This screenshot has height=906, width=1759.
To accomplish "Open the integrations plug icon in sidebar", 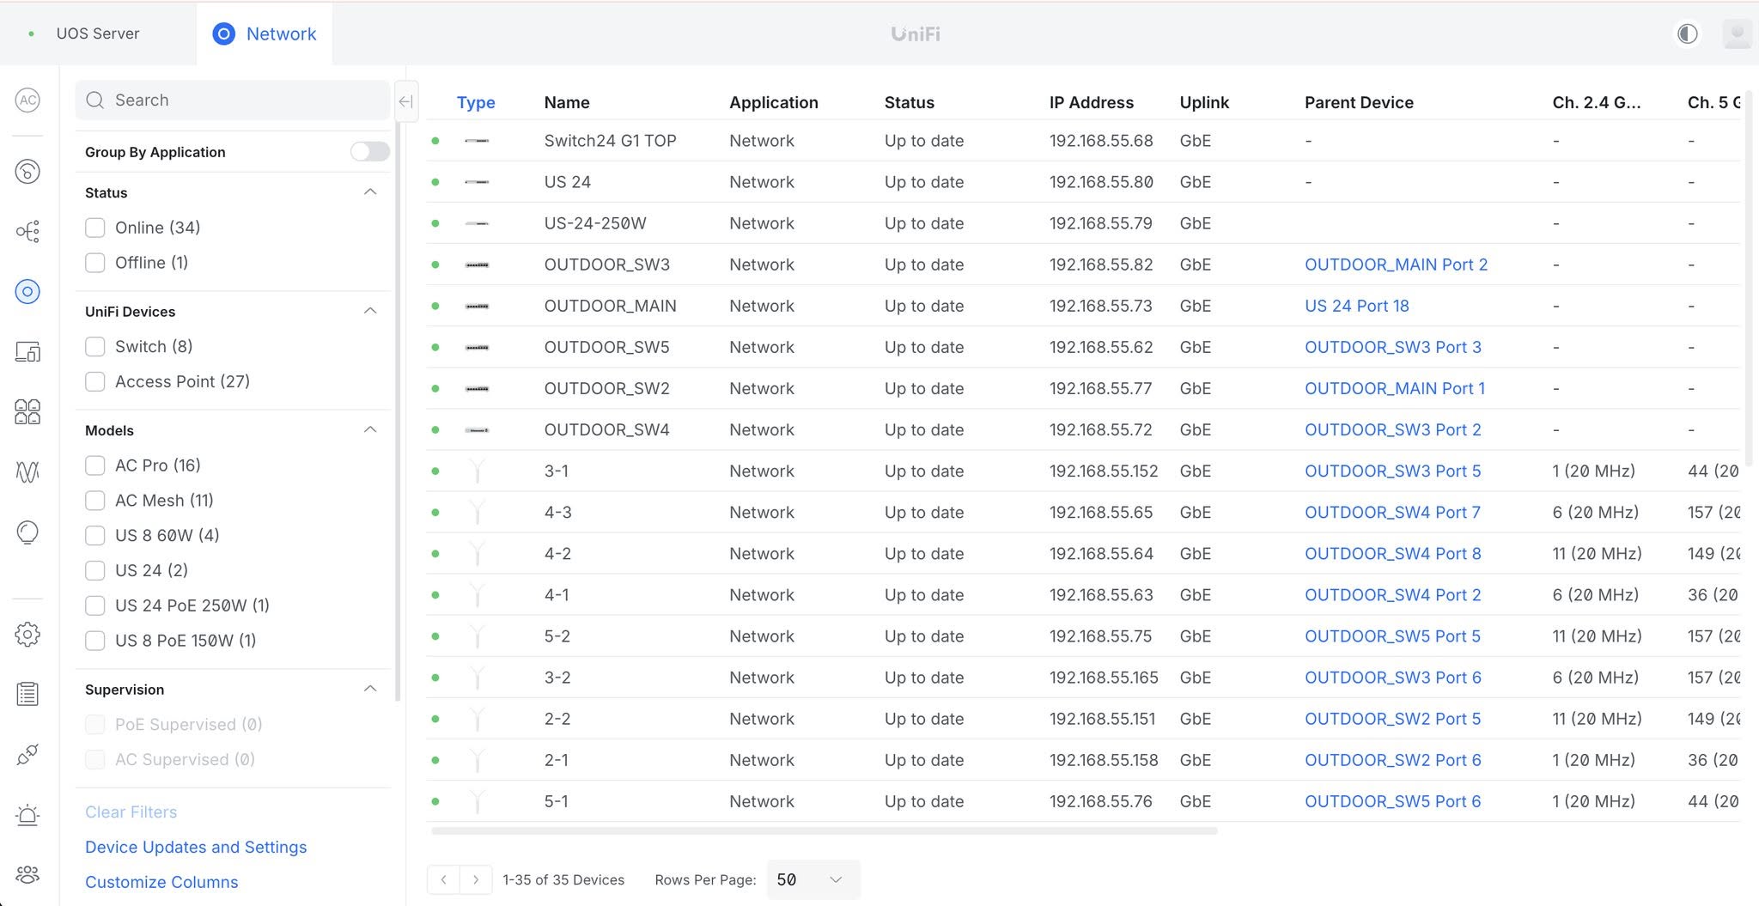I will click(x=27, y=755).
